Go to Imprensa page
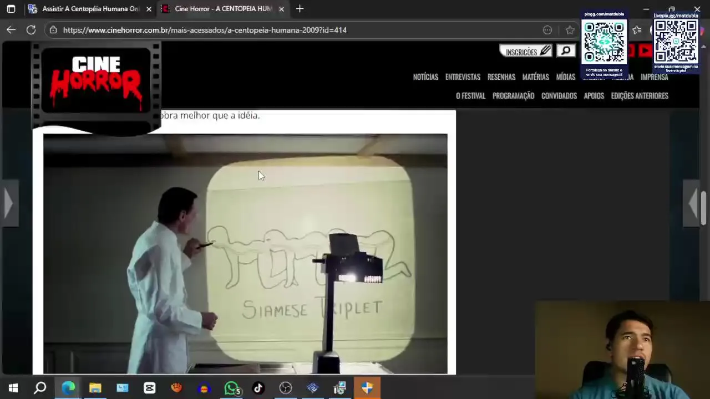This screenshot has height=399, width=710. point(654,77)
